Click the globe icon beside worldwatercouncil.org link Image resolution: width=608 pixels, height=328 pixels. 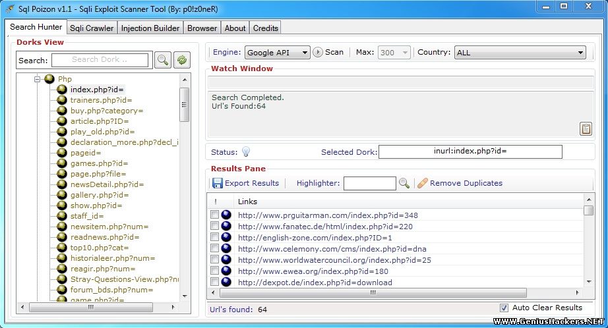tap(226, 260)
